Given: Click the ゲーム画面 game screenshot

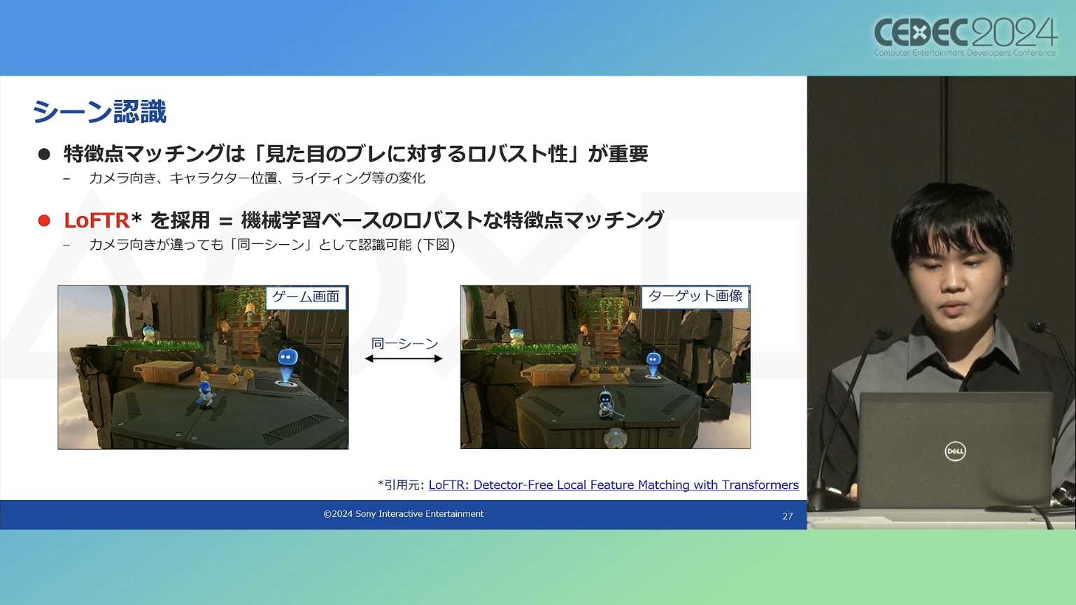Looking at the screenshot, I should pyautogui.click(x=203, y=367).
